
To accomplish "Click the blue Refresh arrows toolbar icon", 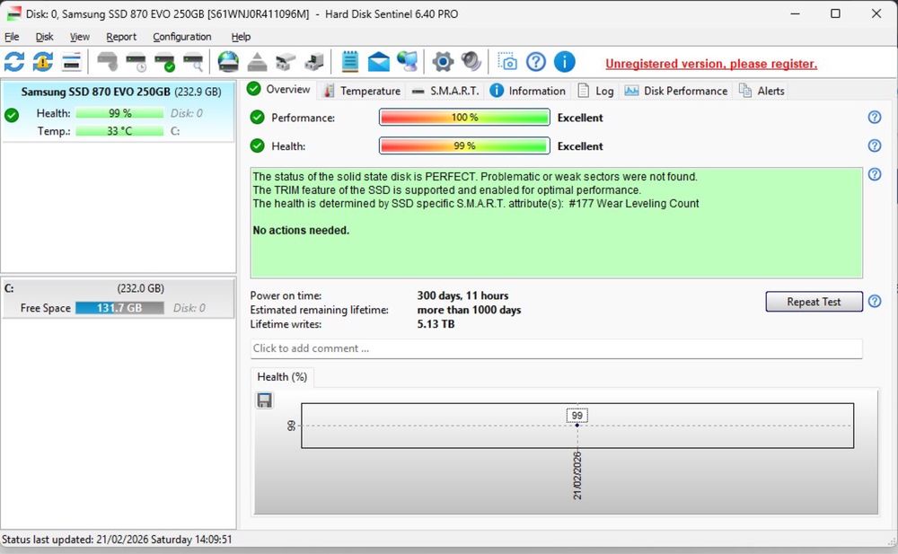I will 13,62.
